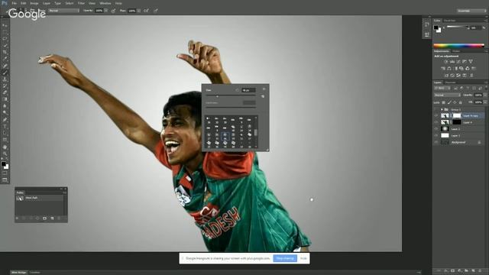
Task: Click create new layer icon
Action: (x=473, y=270)
